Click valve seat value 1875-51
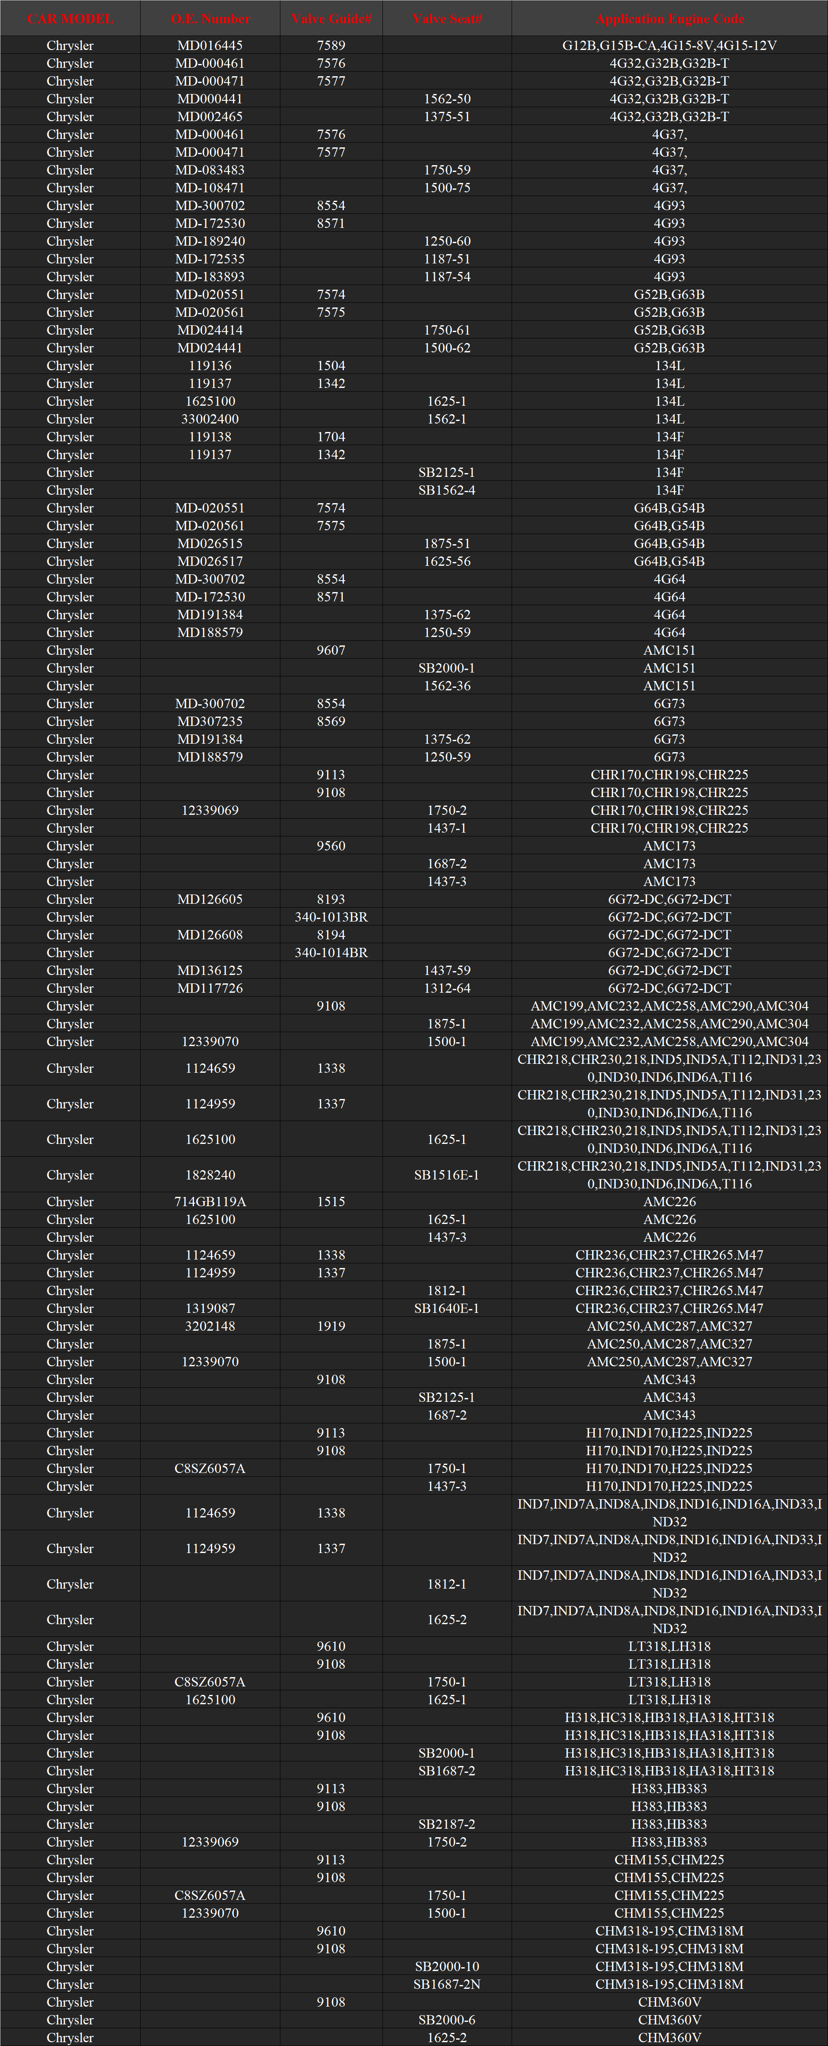This screenshot has width=828, height=2046. (x=447, y=543)
